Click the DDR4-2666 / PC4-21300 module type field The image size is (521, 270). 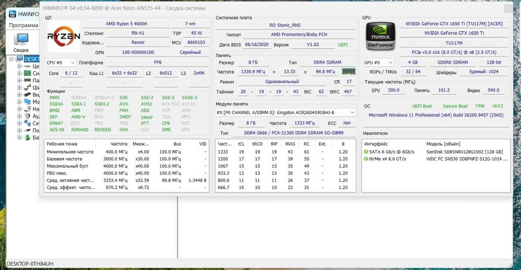[293, 133]
